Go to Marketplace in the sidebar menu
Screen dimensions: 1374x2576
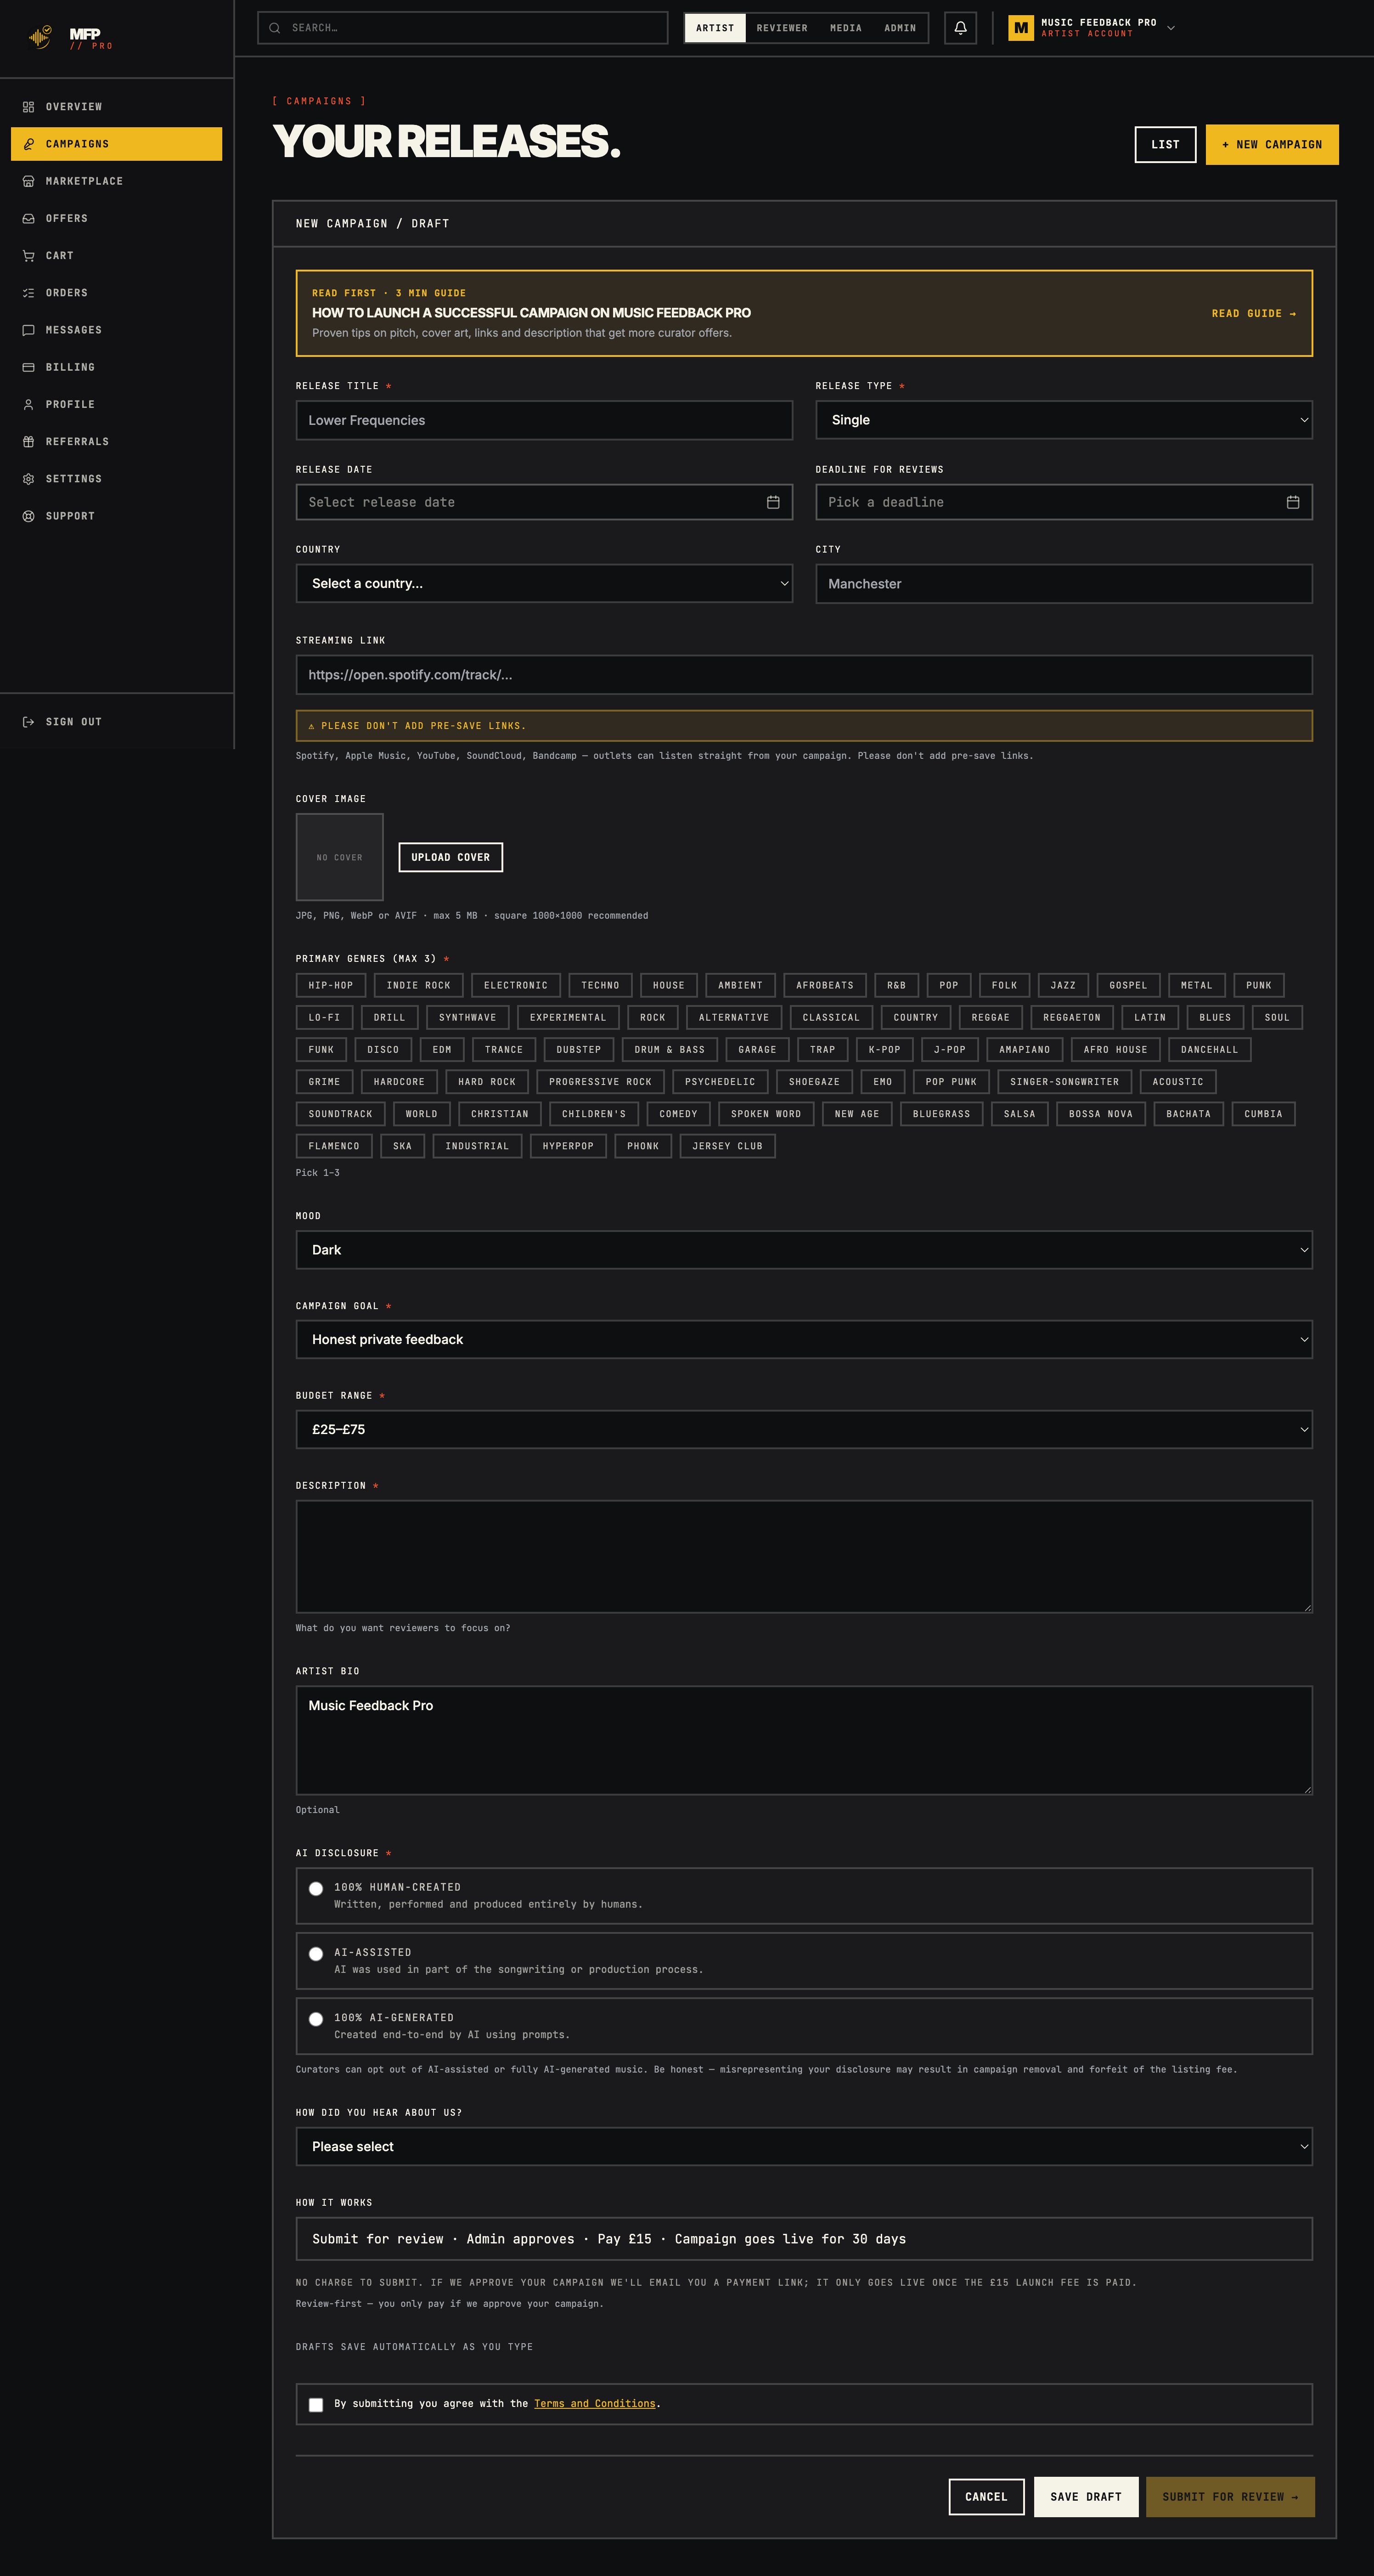pyautogui.click(x=116, y=181)
